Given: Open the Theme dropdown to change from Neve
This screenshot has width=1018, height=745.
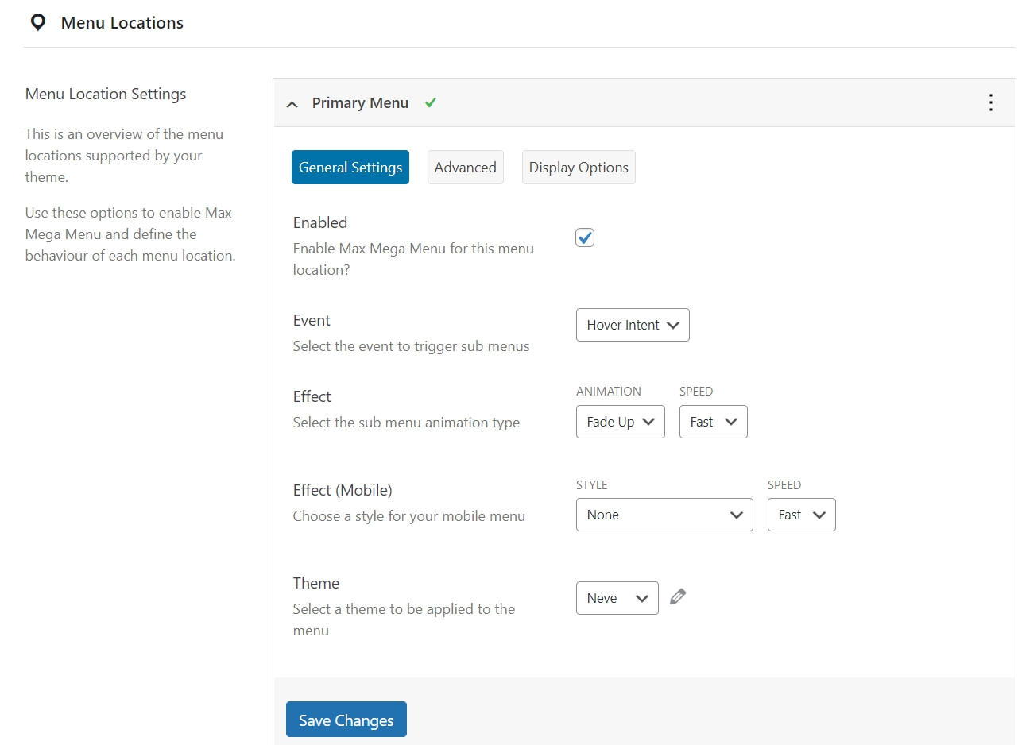Looking at the screenshot, I should (617, 598).
